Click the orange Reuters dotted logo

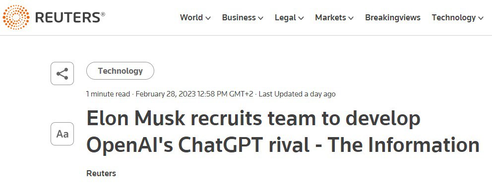(16, 17)
